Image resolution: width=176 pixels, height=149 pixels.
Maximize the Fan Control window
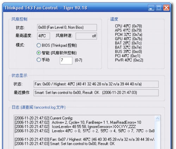click(159, 8)
